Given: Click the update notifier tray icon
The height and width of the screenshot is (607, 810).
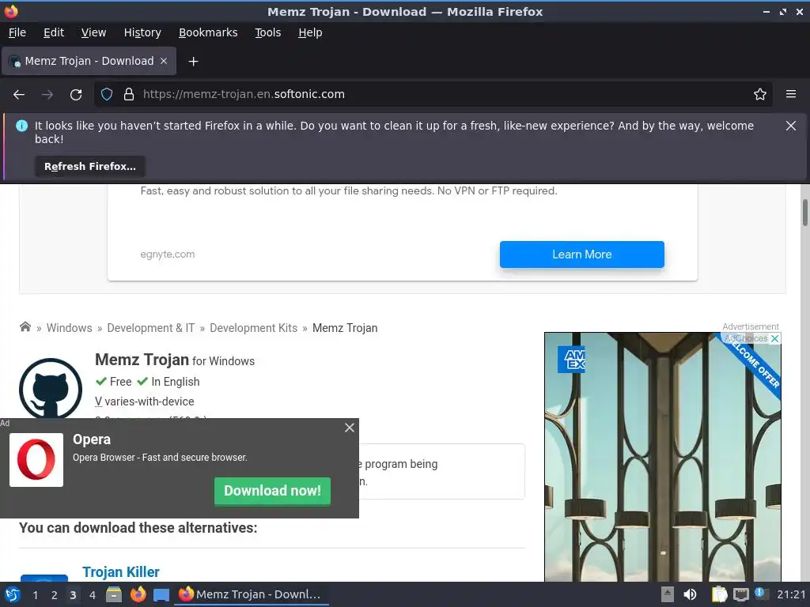Looking at the screenshot, I should [x=760, y=593].
